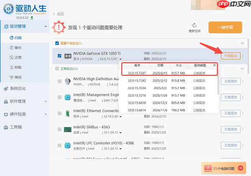Click the orange 一键修复 button
The image size is (251, 176).
pyautogui.click(x=225, y=27)
